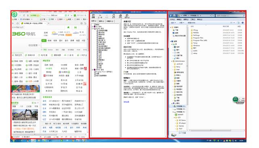This screenshot has width=259, height=148.
Task: Click the home icon in browser toolbar
Action: [x=28, y=15]
